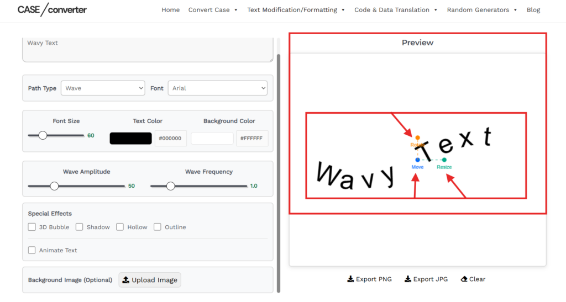The height and width of the screenshot is (302, 566).
Task: Click the Path Type label
Action: tap(42, 88)
